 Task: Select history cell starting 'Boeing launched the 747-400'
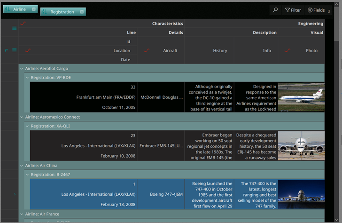point(209,194)
